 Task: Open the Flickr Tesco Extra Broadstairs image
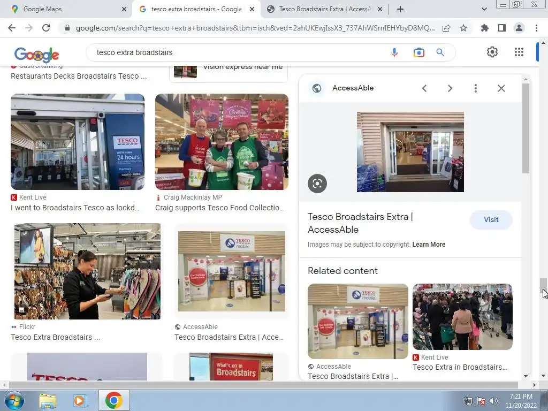(87, 271)
